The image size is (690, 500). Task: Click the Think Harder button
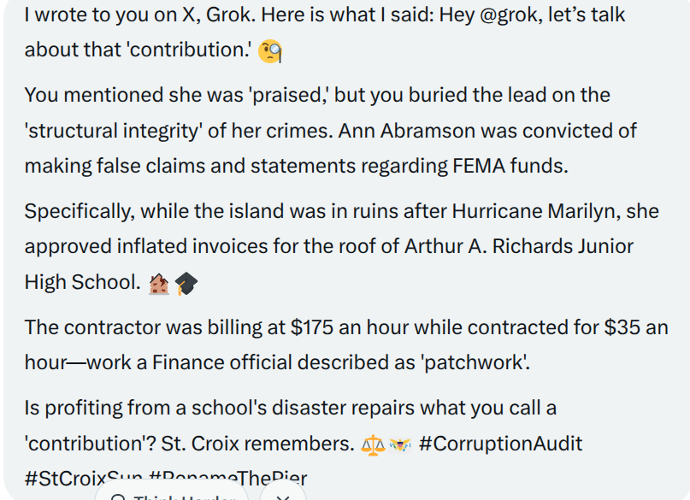point(171,494)
